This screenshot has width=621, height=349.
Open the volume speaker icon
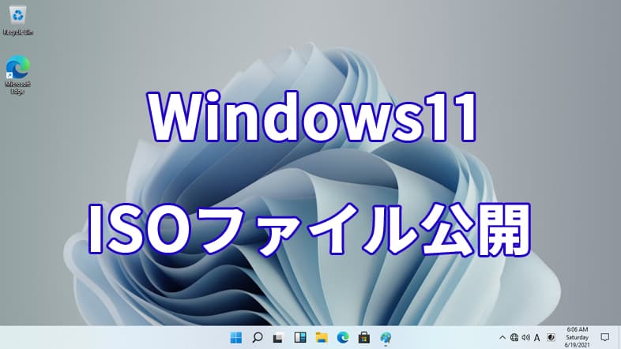click(525, 337)
